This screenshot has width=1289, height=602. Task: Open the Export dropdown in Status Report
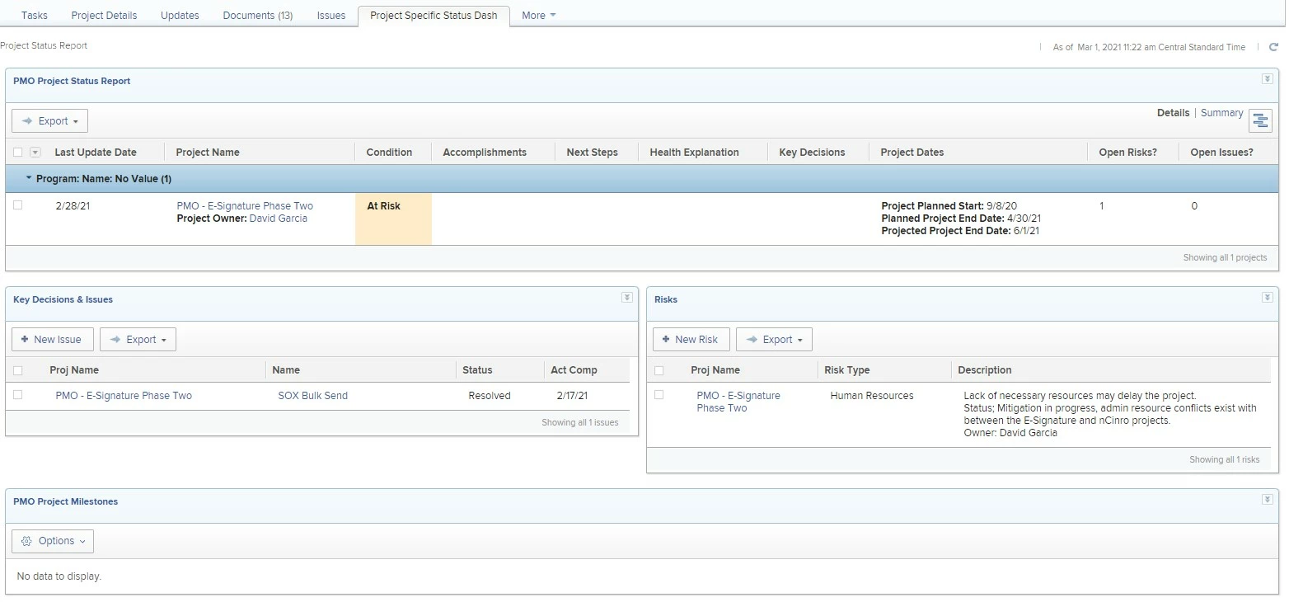click(49, 121)
